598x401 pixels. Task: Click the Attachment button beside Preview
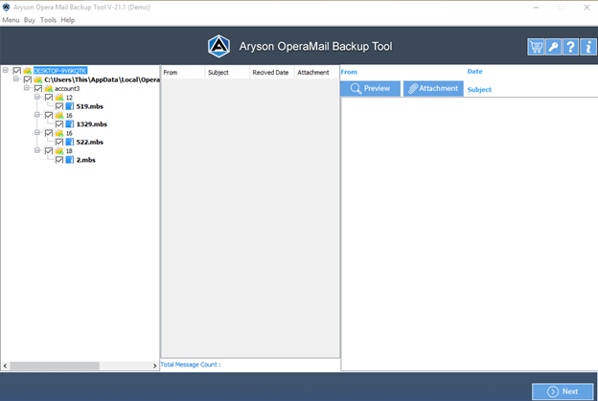point(433,88)
